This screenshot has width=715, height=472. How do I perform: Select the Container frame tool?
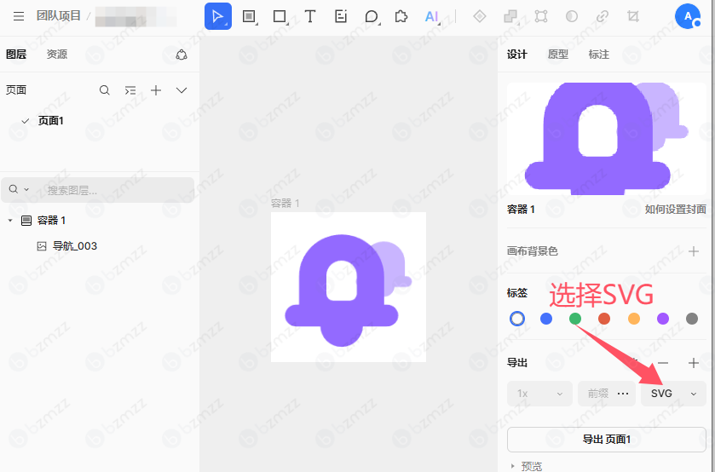point(249,16)
